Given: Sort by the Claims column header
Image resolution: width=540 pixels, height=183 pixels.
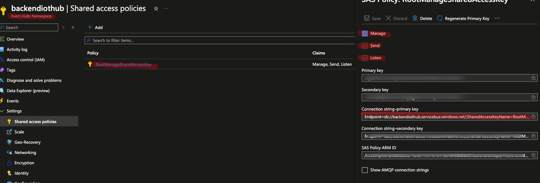Looking at the screenshot, I should click(319, 53).
